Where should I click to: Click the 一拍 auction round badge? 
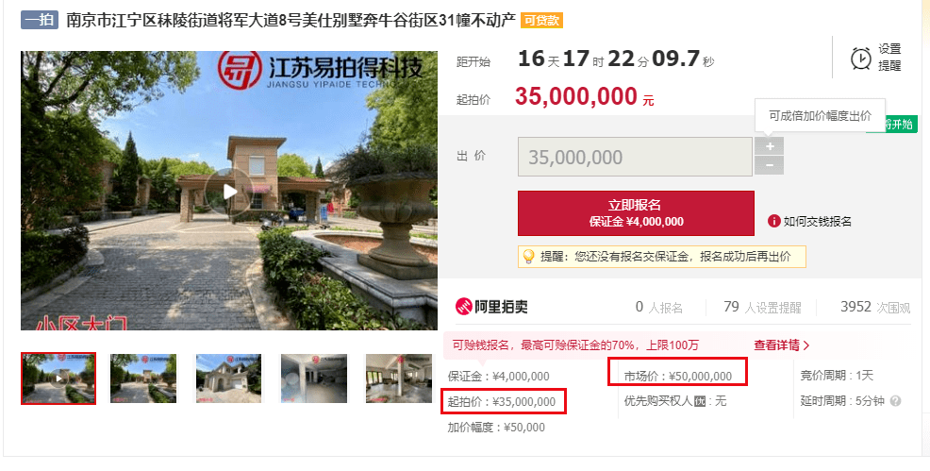(40, 20)
